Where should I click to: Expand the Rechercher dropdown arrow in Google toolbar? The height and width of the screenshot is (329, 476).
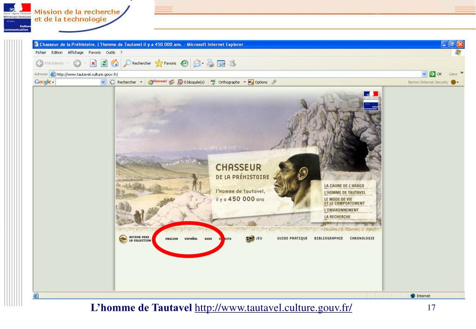tap(141, 82)
